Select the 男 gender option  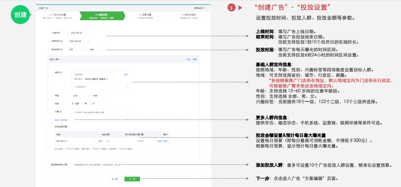pyautogui.click(x=82, y=103)
